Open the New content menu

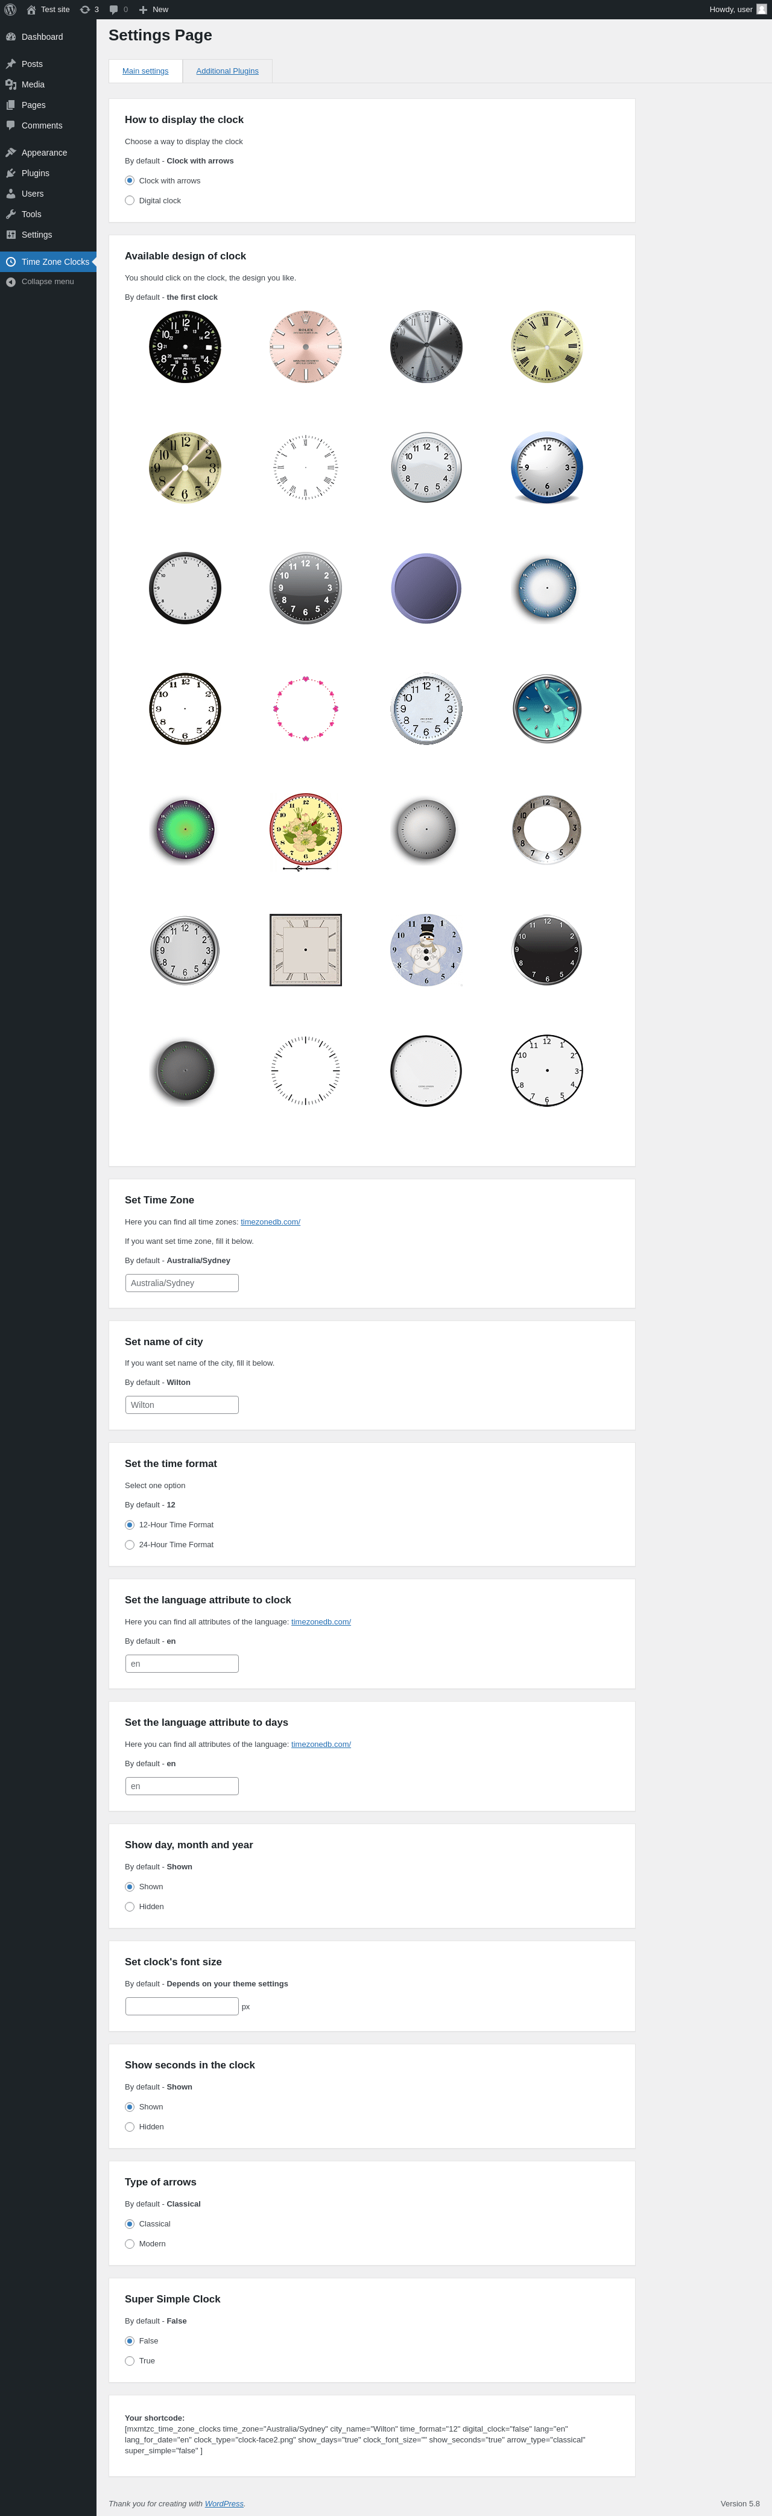[153, 10]
